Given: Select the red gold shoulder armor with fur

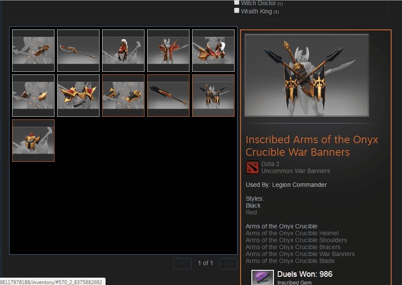Looking at the screenshot, I should [213, 51].
